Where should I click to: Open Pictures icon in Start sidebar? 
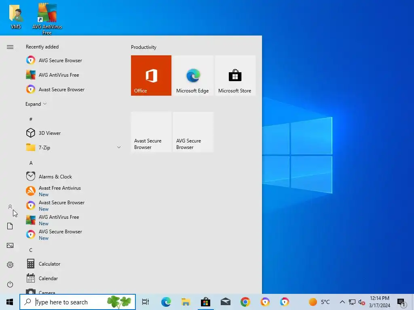click(10, 245)
